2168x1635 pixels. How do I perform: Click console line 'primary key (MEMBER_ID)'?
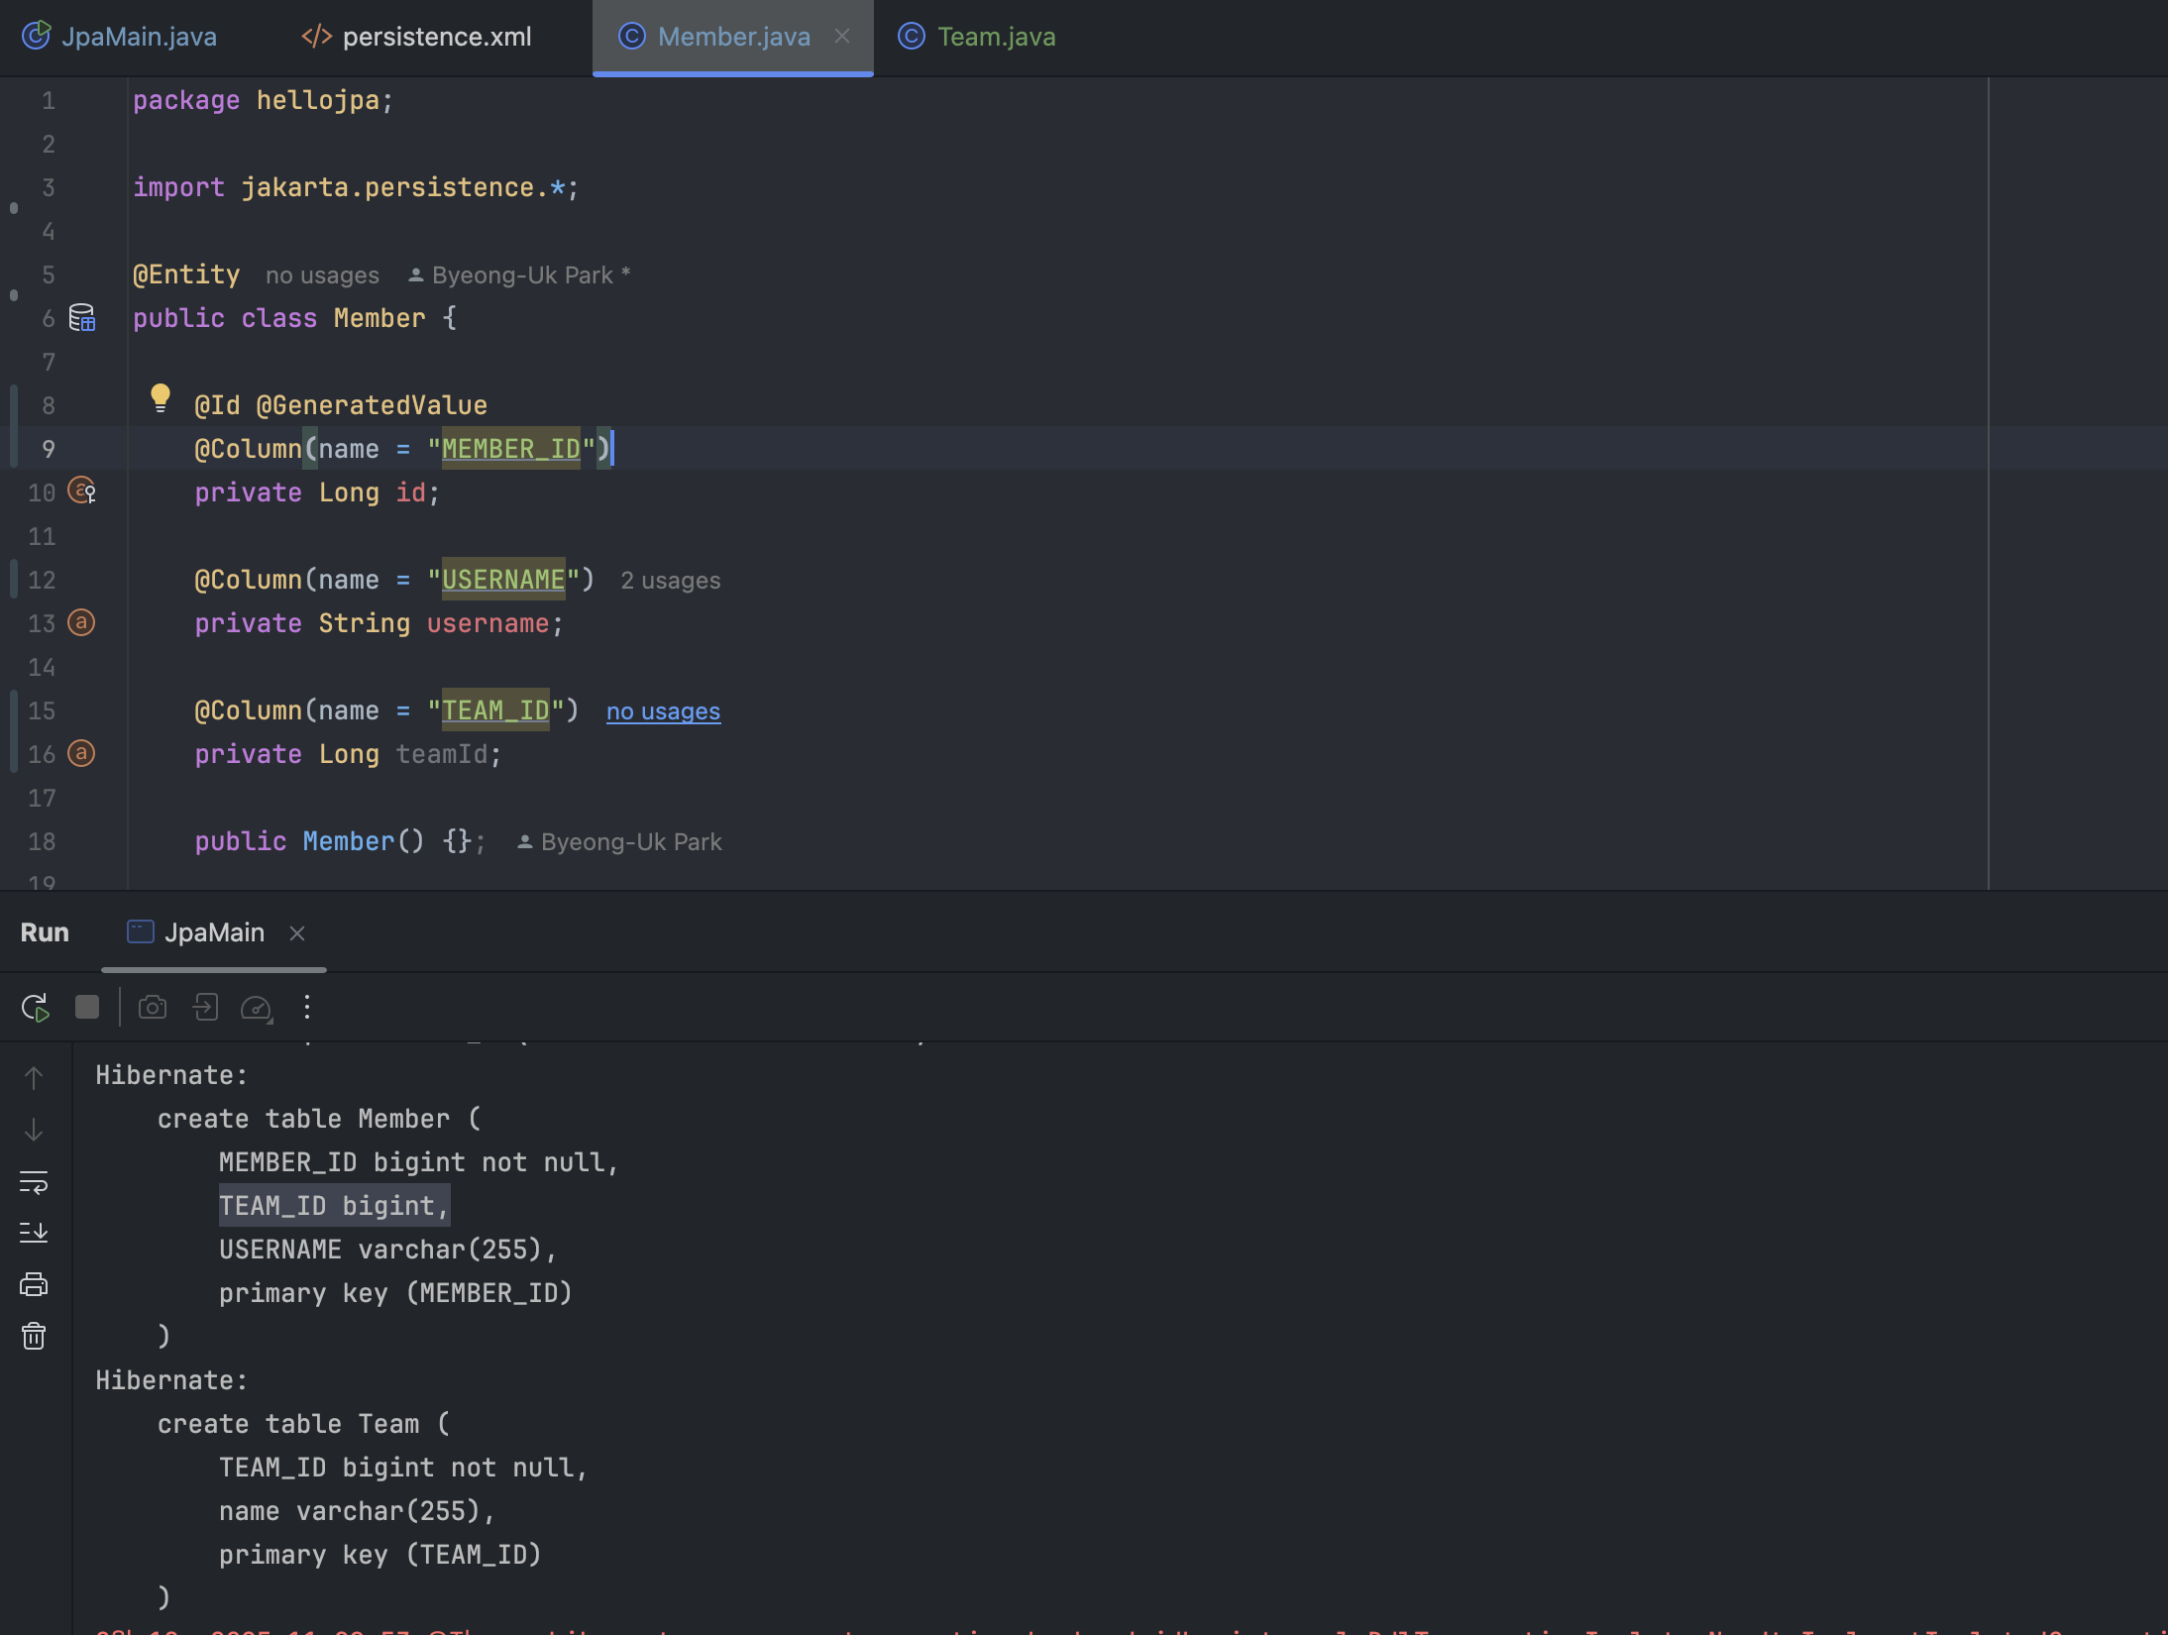point(395,1293)
